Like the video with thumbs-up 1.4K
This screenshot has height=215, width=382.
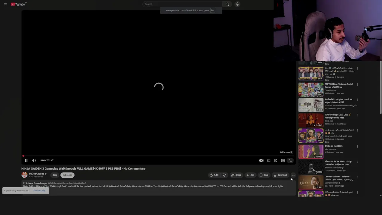click(214, 175)
